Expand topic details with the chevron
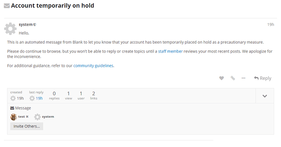Viewport: 281px width, 147px height. click(x=265, y=96)
